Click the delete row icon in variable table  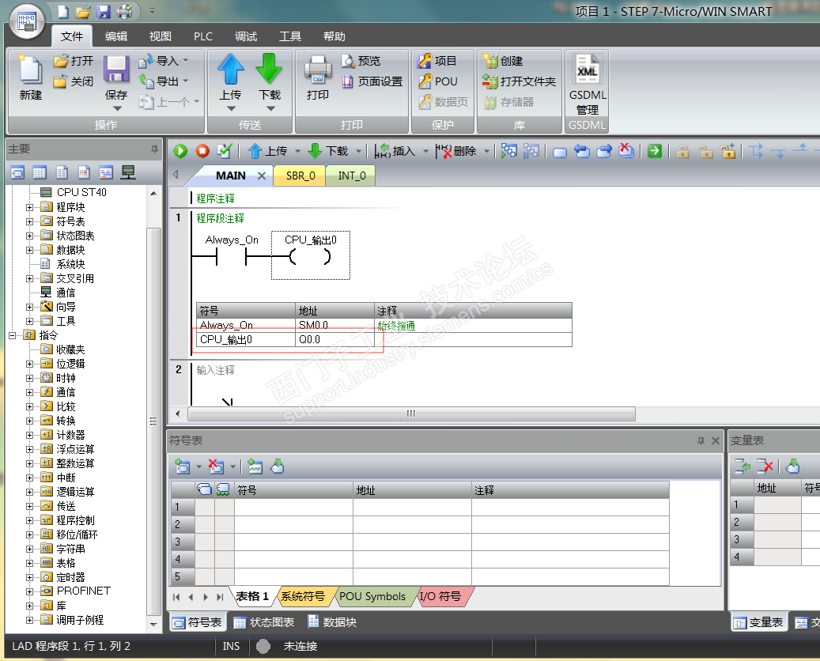click(765, 466)
